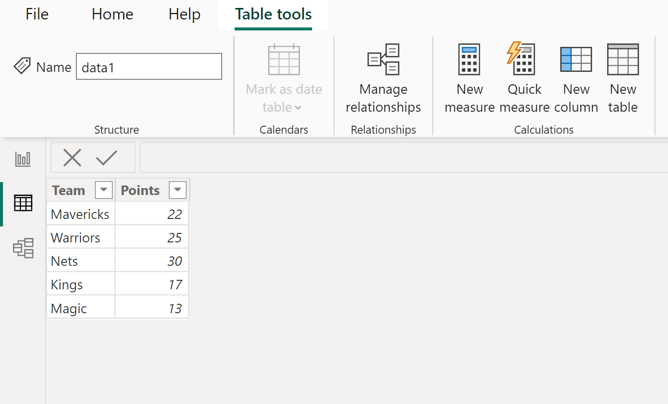Expand Mark as date table dropdown

point(284,98)
